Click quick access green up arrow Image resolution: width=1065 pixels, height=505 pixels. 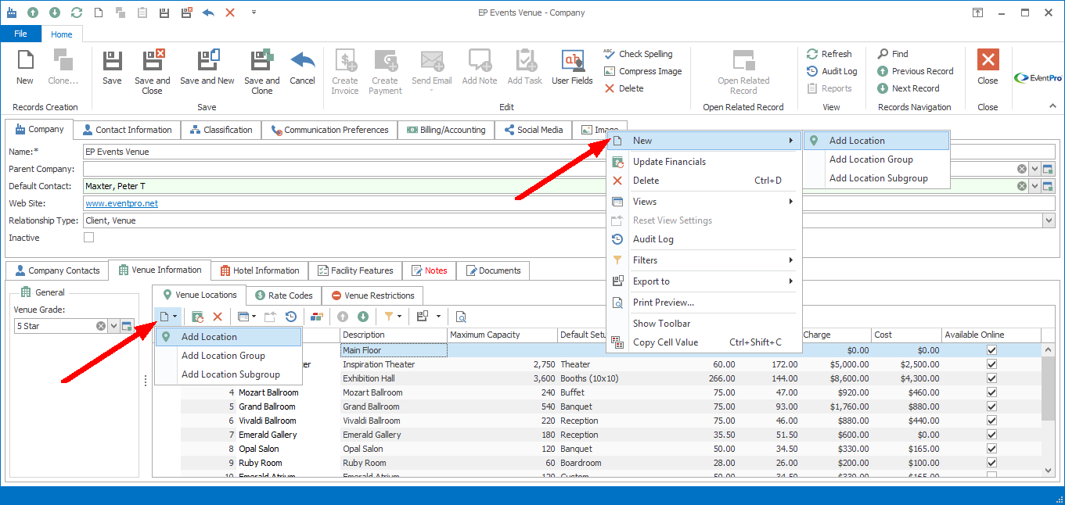[x=32, y=13]
